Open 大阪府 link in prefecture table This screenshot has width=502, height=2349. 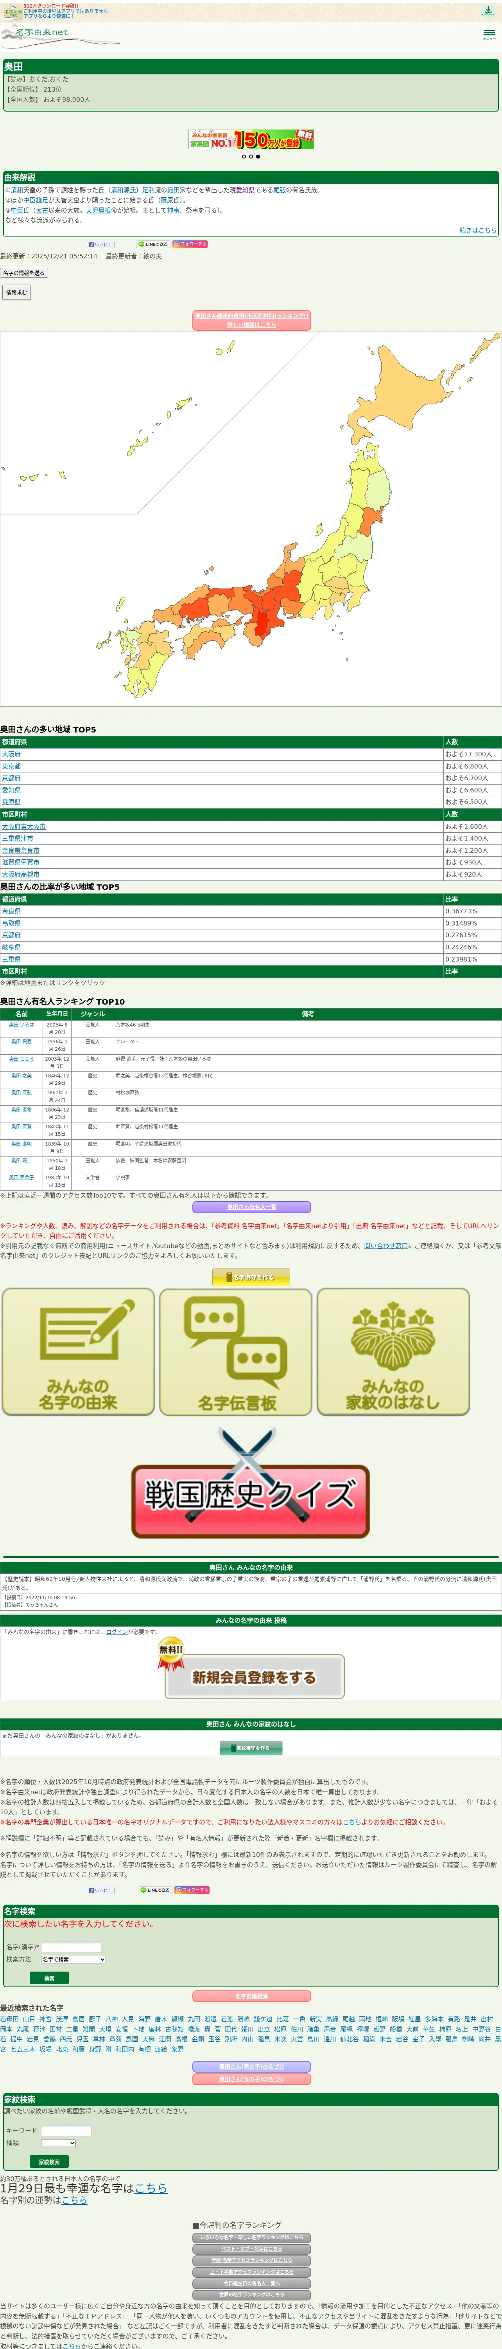tap(11, 754)
